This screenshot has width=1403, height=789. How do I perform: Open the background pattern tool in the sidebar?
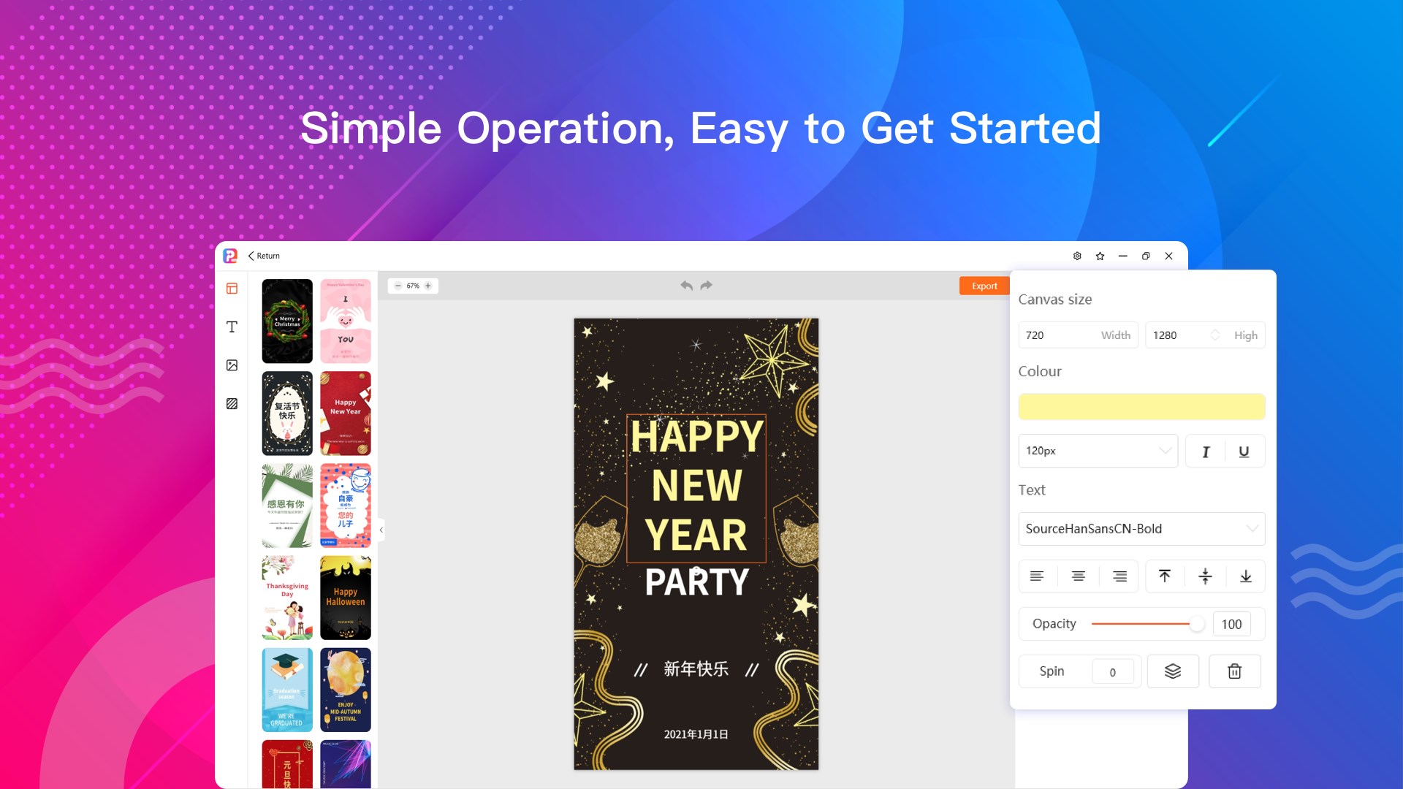point(232,403)
